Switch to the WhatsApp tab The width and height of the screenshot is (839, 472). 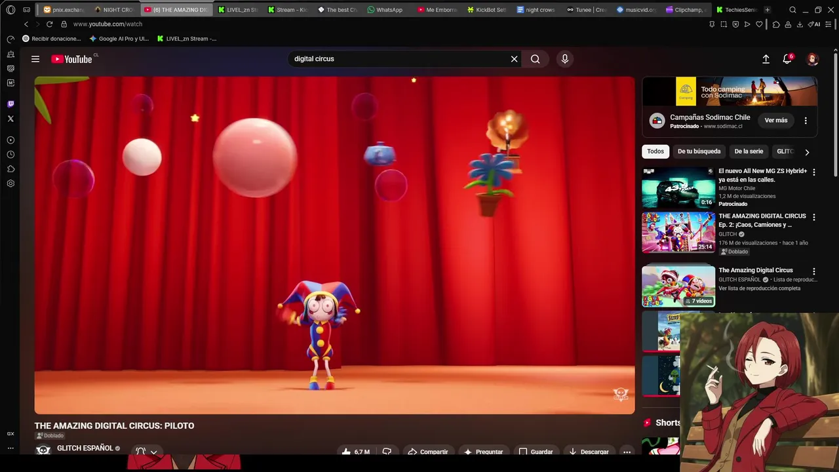(x=385, y=10)
